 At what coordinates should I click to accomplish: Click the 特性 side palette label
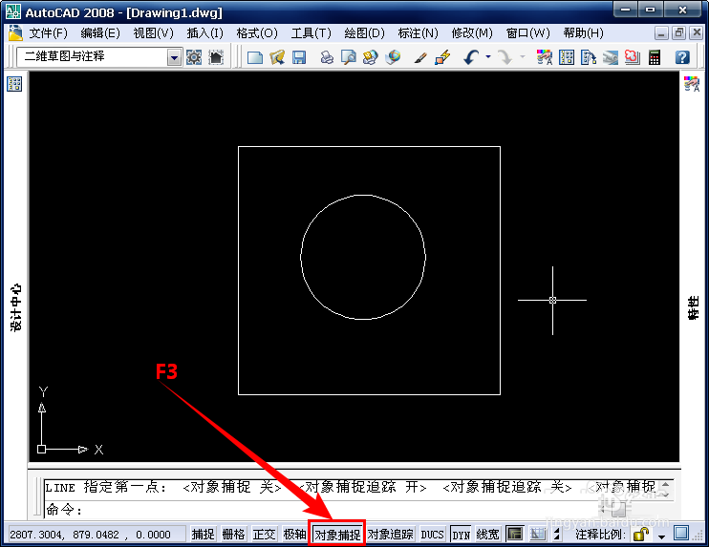click(693, 307)
